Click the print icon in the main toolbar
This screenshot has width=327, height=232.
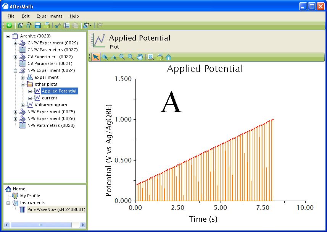coord(47,26)
